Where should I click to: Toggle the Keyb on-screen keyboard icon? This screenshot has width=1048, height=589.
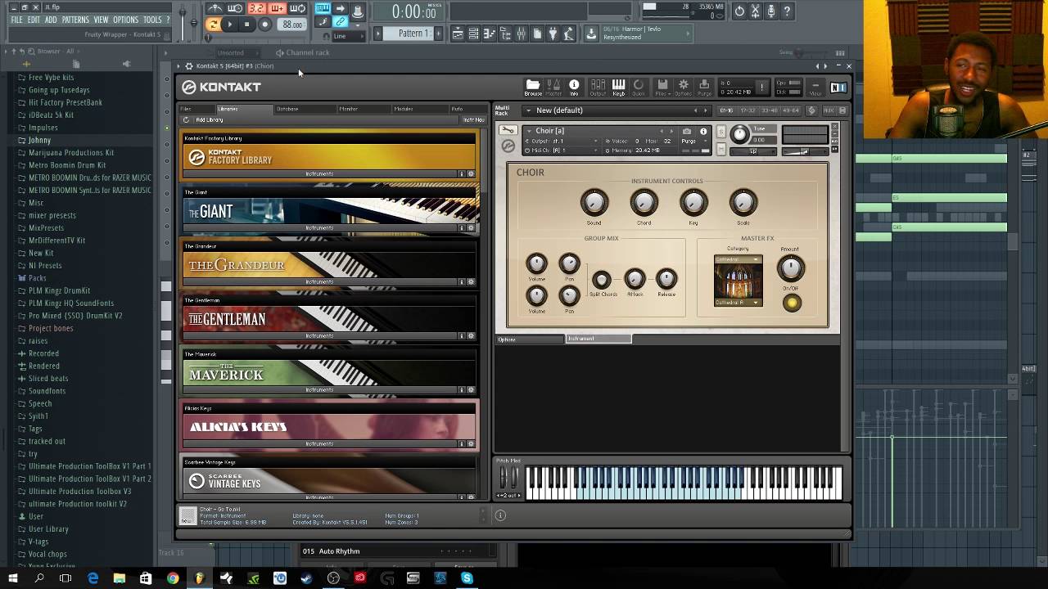tap(618, 87)
